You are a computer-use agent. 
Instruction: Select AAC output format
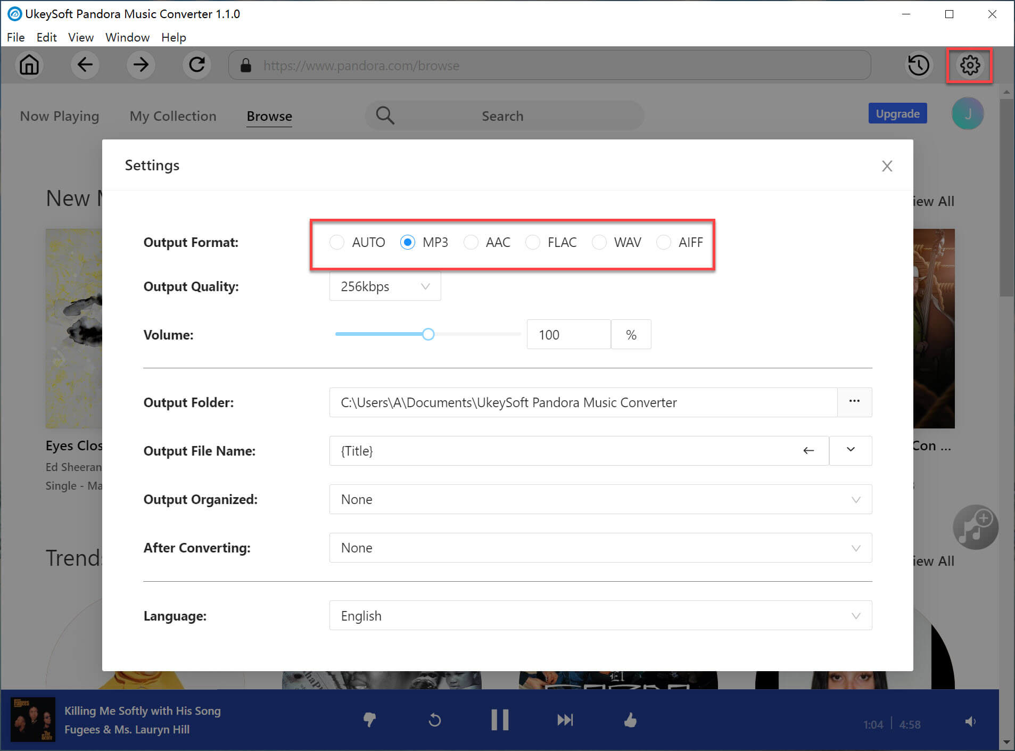tap(471, 242)
